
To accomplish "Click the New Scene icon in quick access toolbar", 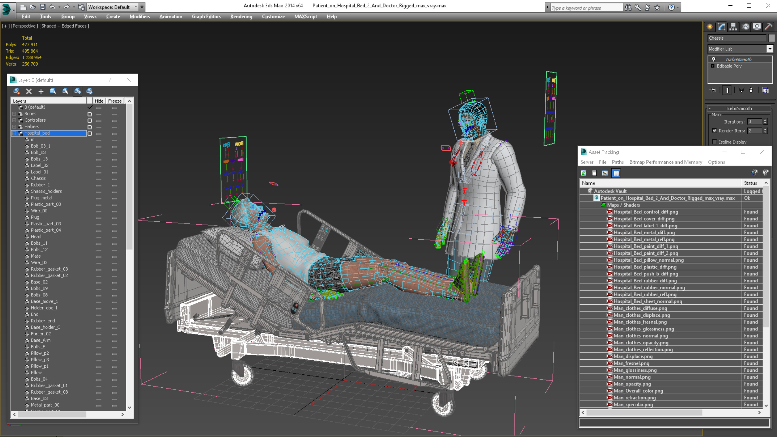I will coord(23,7).
